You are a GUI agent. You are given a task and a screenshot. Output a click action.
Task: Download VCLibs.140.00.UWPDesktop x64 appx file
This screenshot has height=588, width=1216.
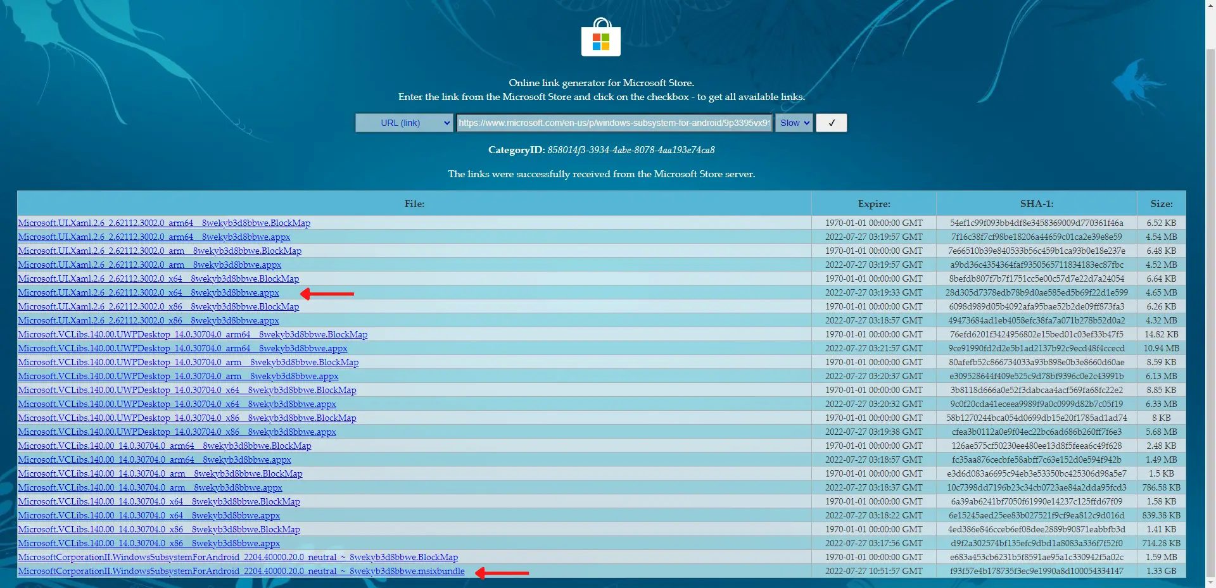(177, 404)
